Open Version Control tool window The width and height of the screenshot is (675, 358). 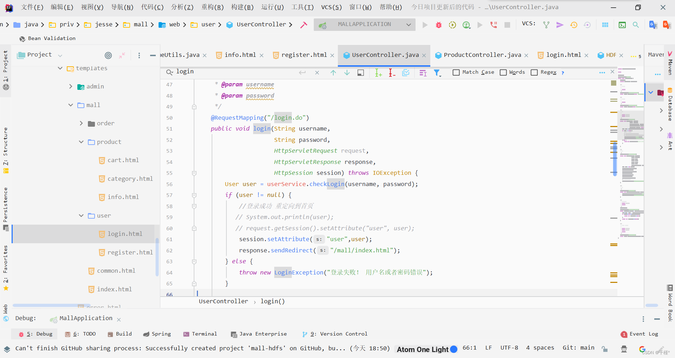tap(334, 334)
